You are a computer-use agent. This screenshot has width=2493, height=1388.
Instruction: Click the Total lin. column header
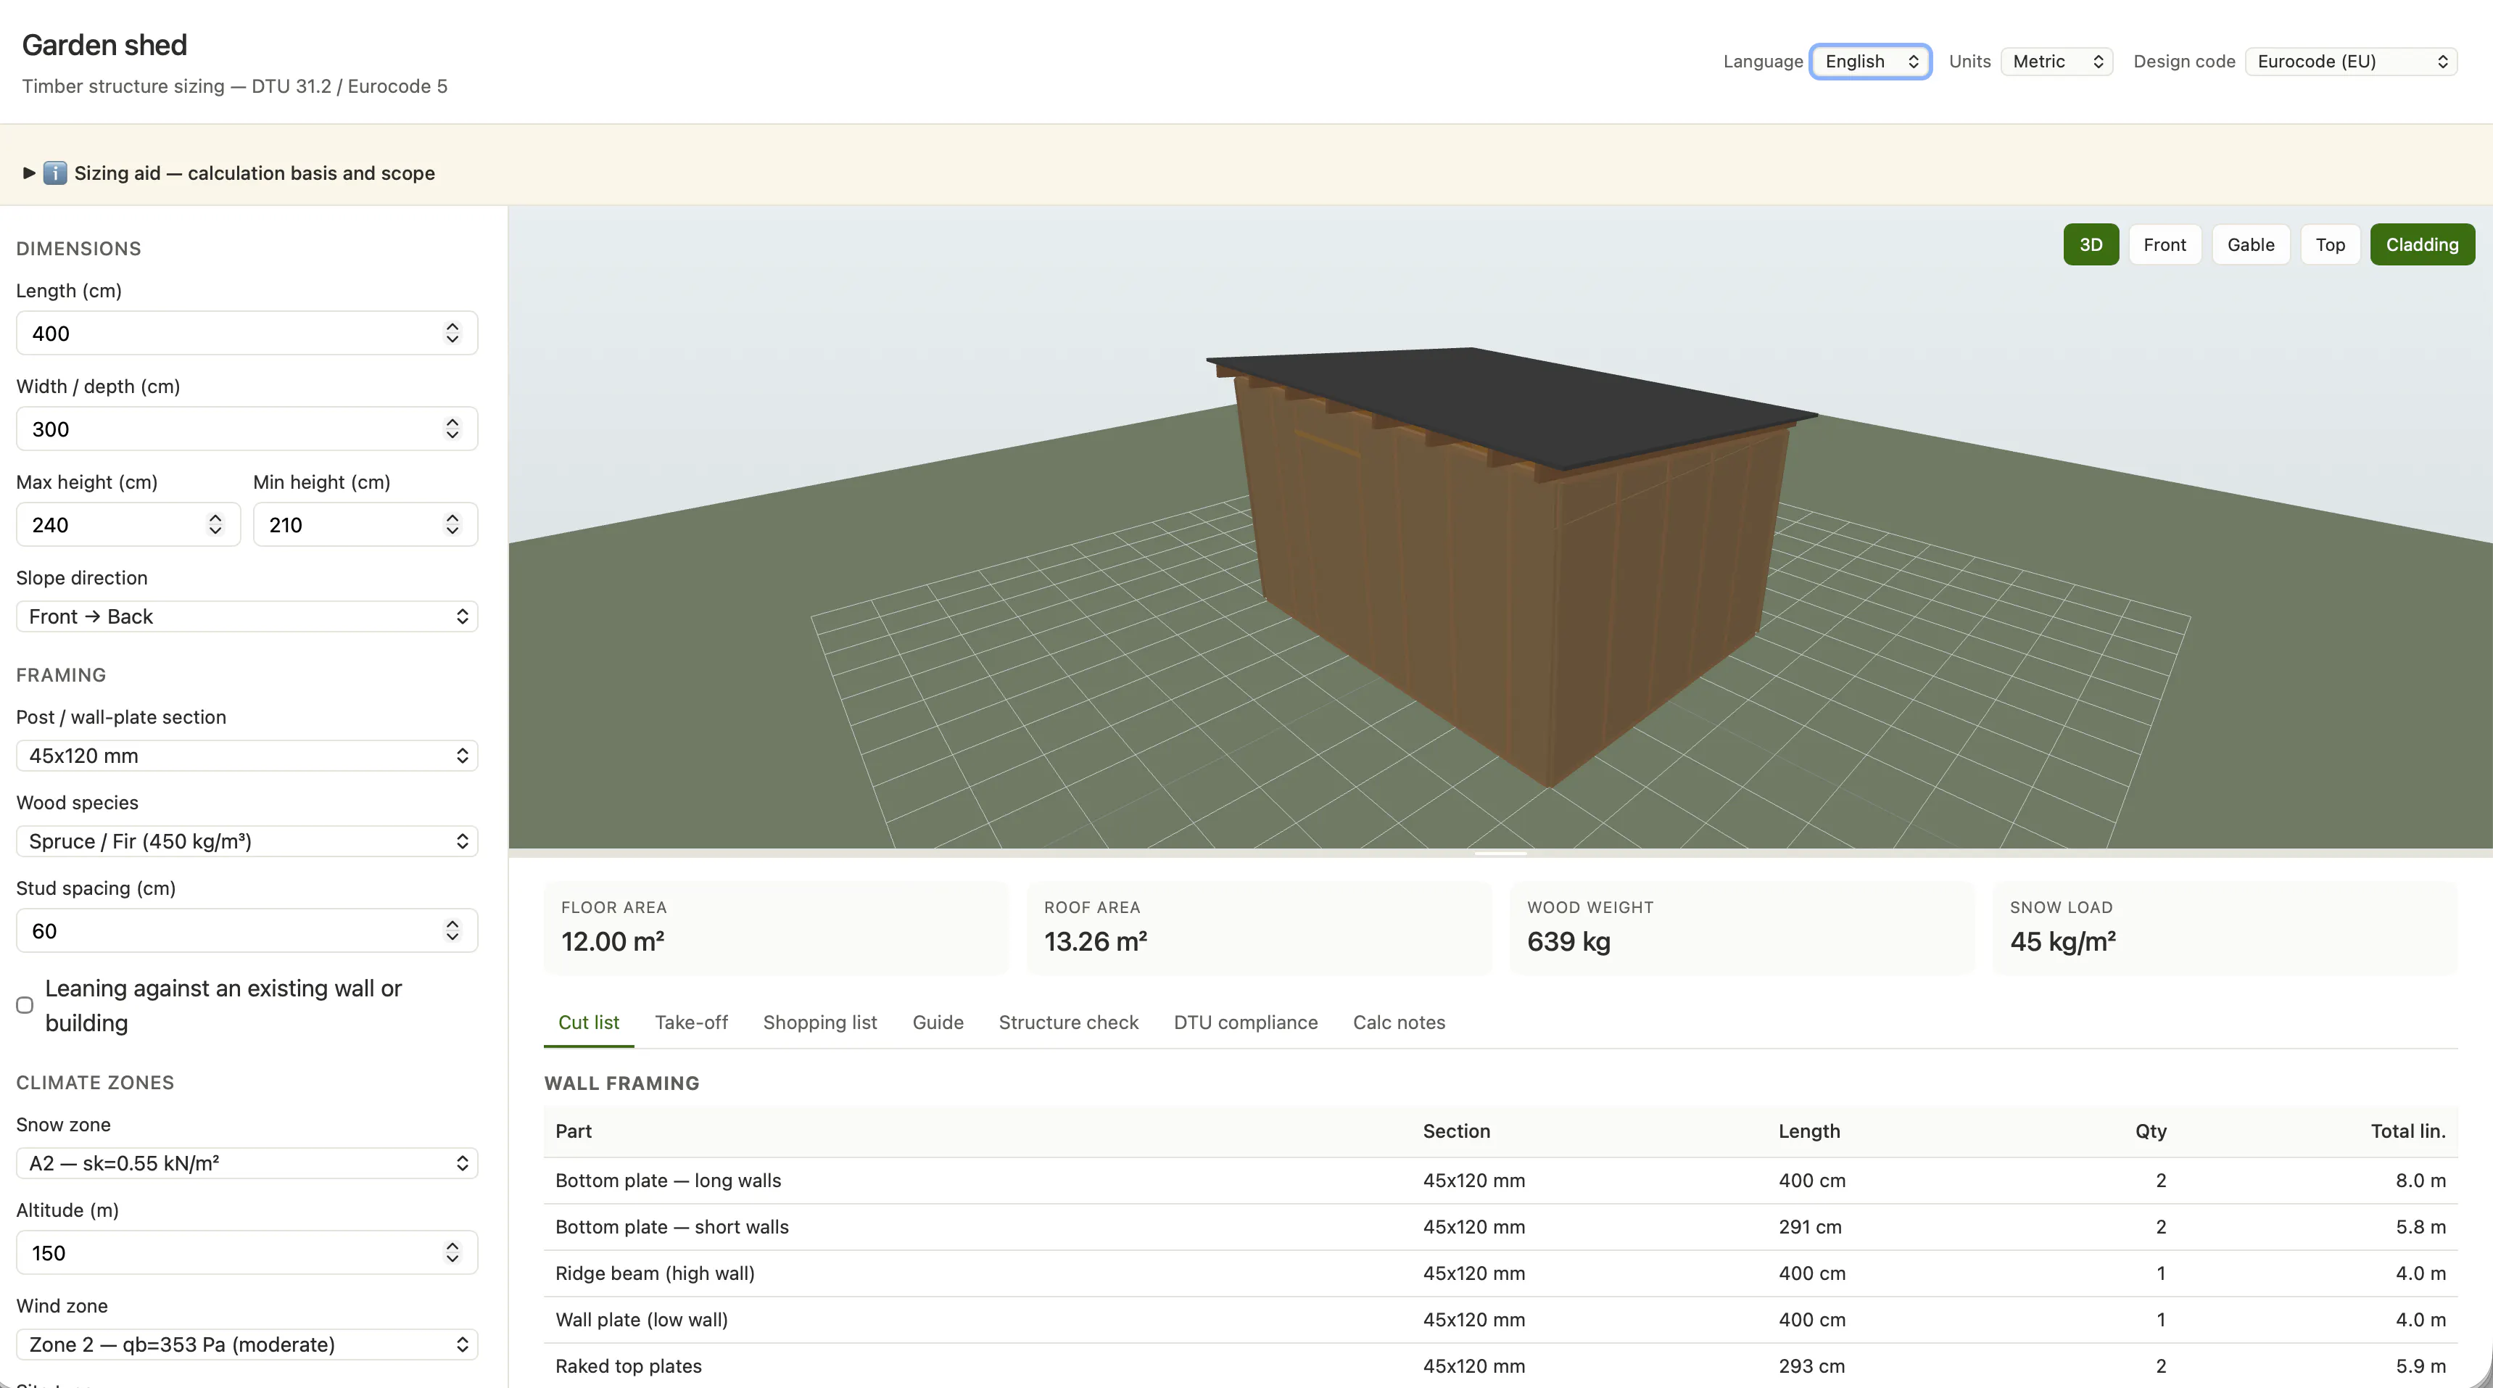[2408, 1131]
